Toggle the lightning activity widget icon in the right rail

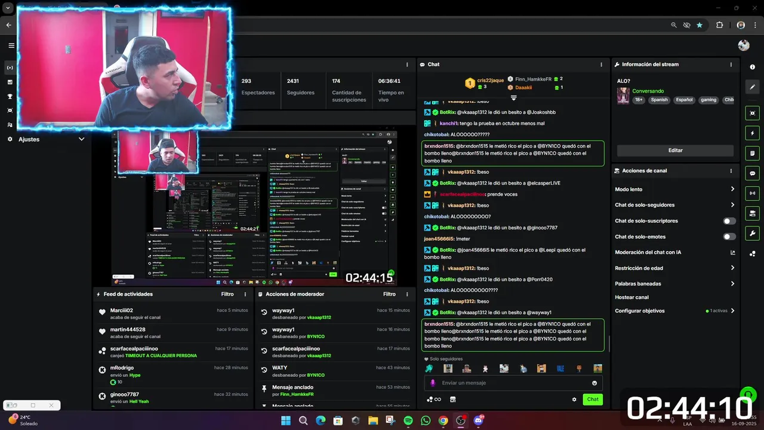[x=752, y=133]
